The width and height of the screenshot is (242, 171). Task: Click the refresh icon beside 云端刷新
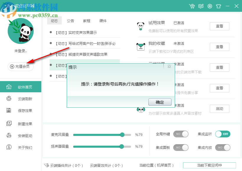(x=9, y=99)
